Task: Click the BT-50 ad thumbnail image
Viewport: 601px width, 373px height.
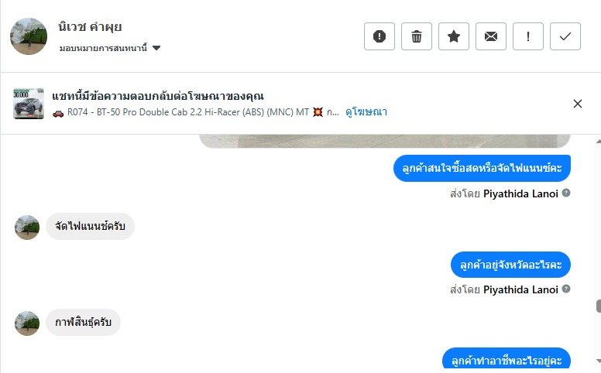Action: pyautogui.click(x=29, y=104)
